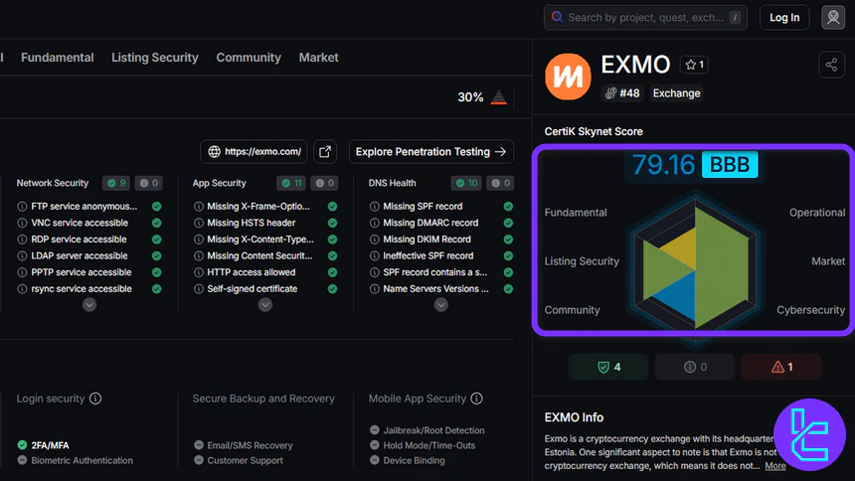Click the BBB rating badge
The image size is (855, 481).
[x=730, y=164]
